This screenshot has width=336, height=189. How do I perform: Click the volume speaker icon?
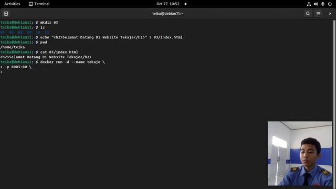pyautogui.click(x=316, y=4)
